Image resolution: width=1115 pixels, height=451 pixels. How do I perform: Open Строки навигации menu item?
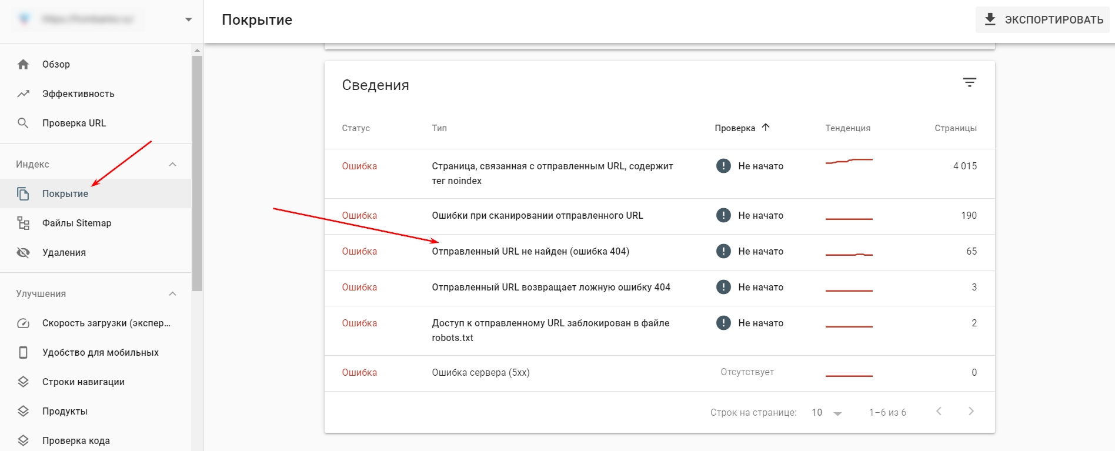pos(96,382)
